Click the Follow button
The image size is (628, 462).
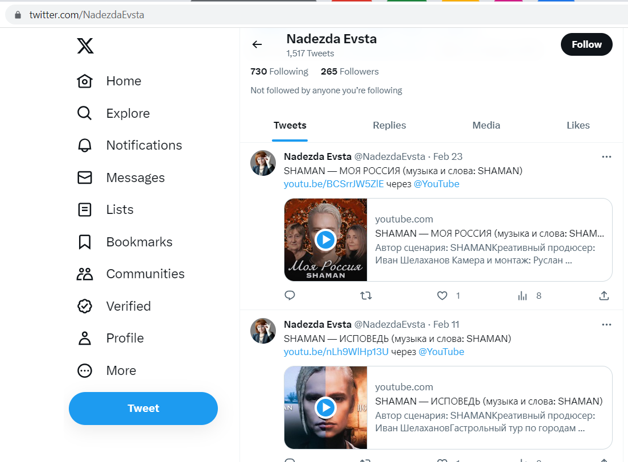(586, 44)
